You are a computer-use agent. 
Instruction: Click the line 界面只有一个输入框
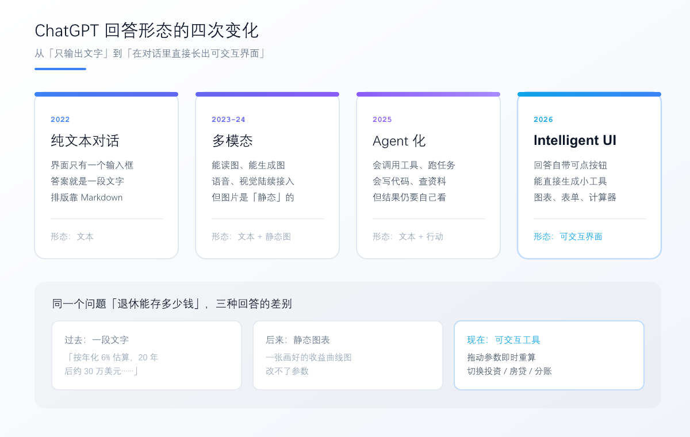(92, 165)
